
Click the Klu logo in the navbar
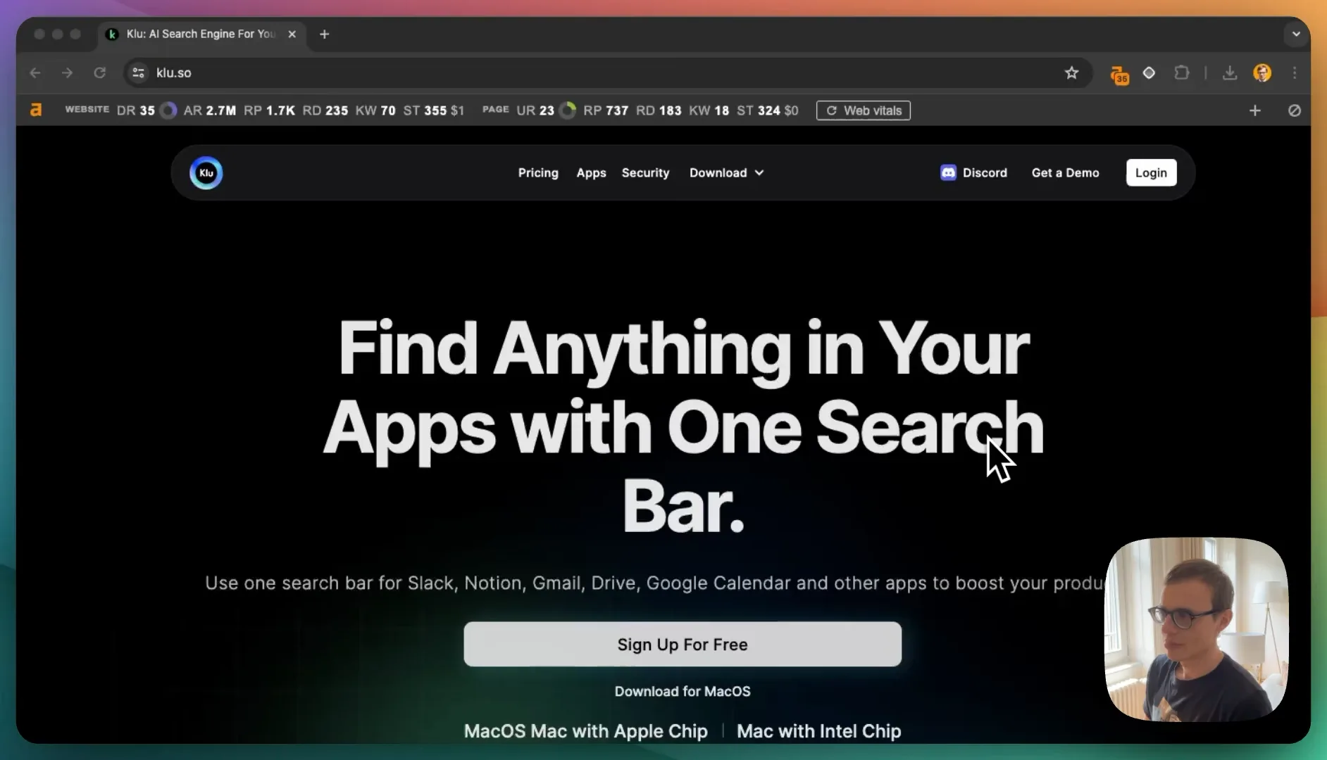point(206,173)
